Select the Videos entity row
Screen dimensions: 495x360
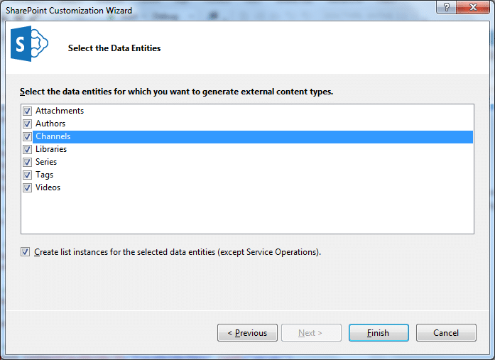coord(48,188)
